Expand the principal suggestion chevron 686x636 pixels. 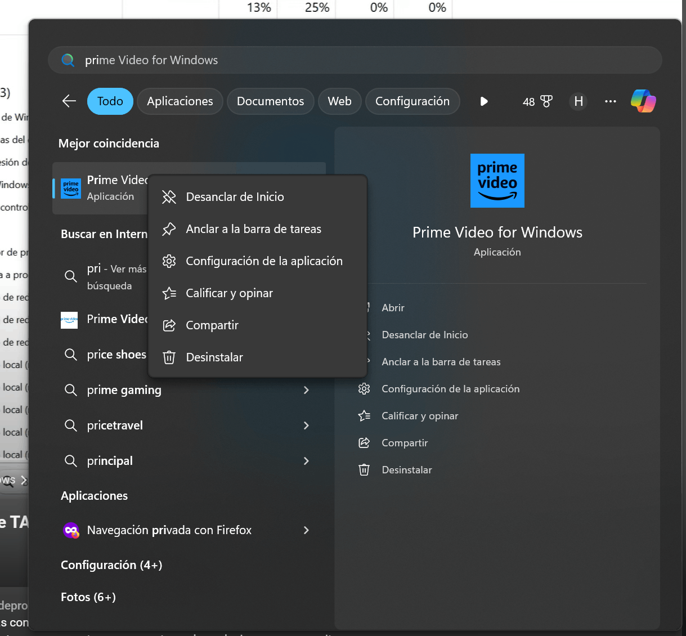[306, 461]
